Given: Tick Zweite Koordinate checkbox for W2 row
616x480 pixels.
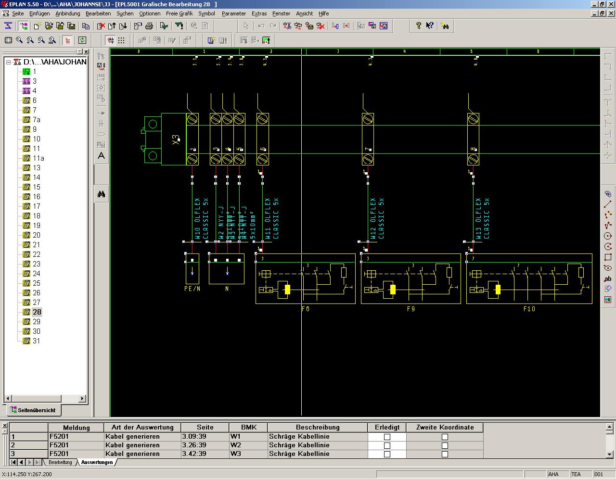Looking at the screenshot, I should 445,445.
